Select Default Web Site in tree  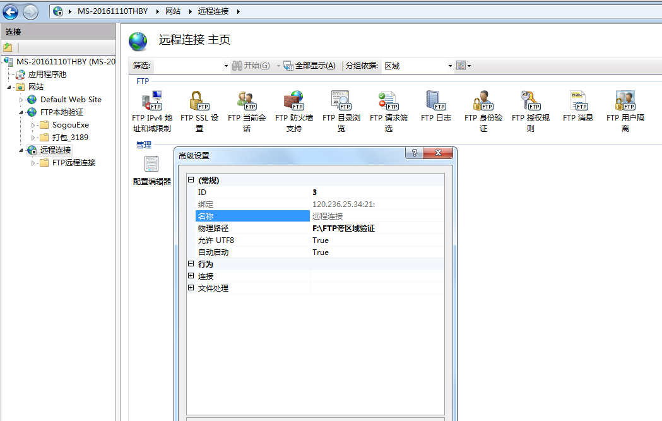coord(71,100)
